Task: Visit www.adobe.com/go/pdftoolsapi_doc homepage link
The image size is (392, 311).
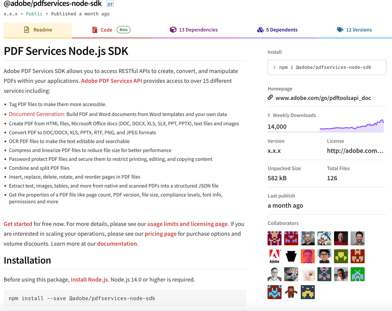Action: click(x=323, y=98)
